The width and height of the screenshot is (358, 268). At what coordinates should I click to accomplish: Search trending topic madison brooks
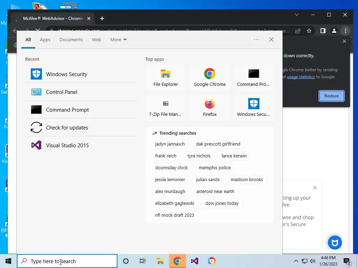247,180
